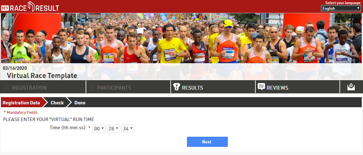Go to the Check step
Screen dimensions: 363x155
pyautogui.click(x=57, y=102)
